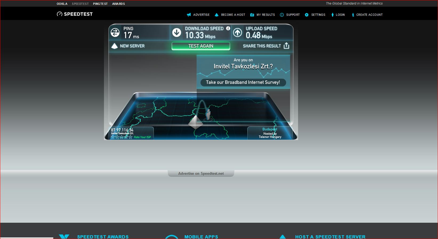This screenshot has height=239, width=438.
Task: Click the IP address 87.97.116.34
Action: (122, 130)
